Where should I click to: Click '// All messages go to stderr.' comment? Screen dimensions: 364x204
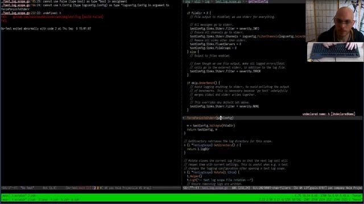pyautogui.click(x=211, y=25)
